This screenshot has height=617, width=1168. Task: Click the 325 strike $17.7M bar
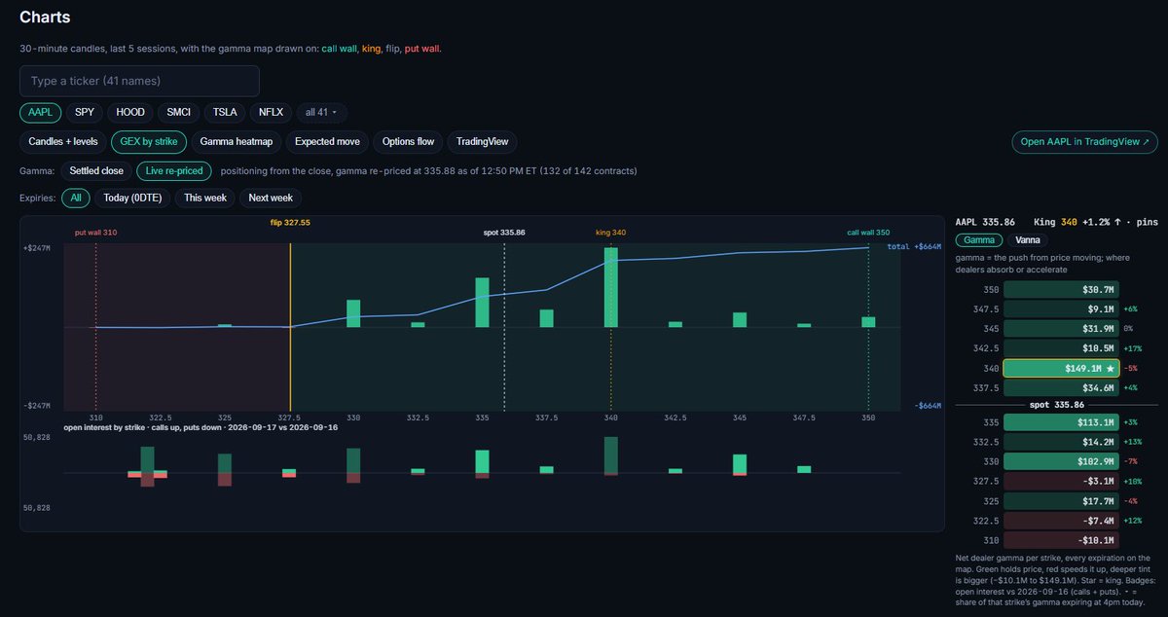pos(1061,501)
